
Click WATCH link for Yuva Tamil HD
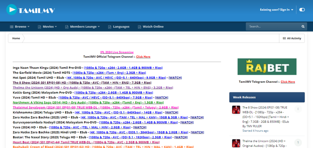(x=161, y=98)
